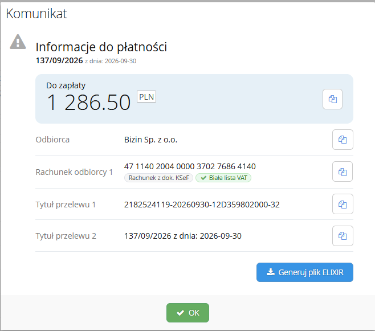Click the Rachunek odbiorcy 1 label
This screenshot has width=375, height=331.
pyautogui.click(x=74, y=172)
